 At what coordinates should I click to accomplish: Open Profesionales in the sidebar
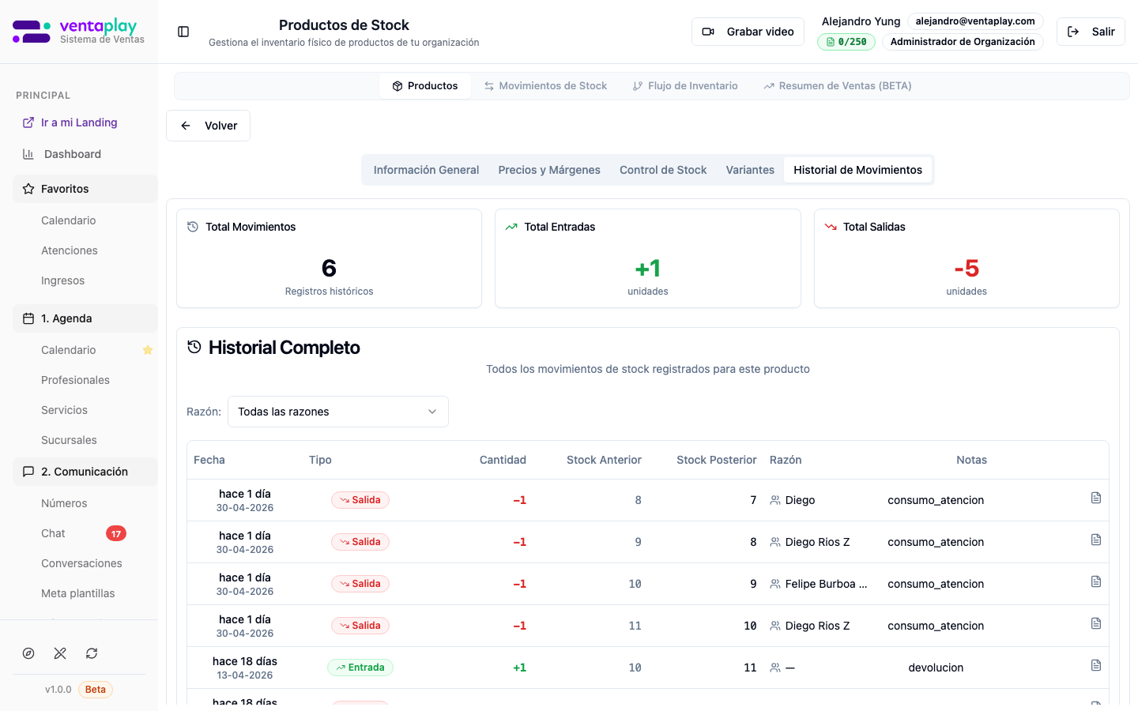(x=76, y=380)
